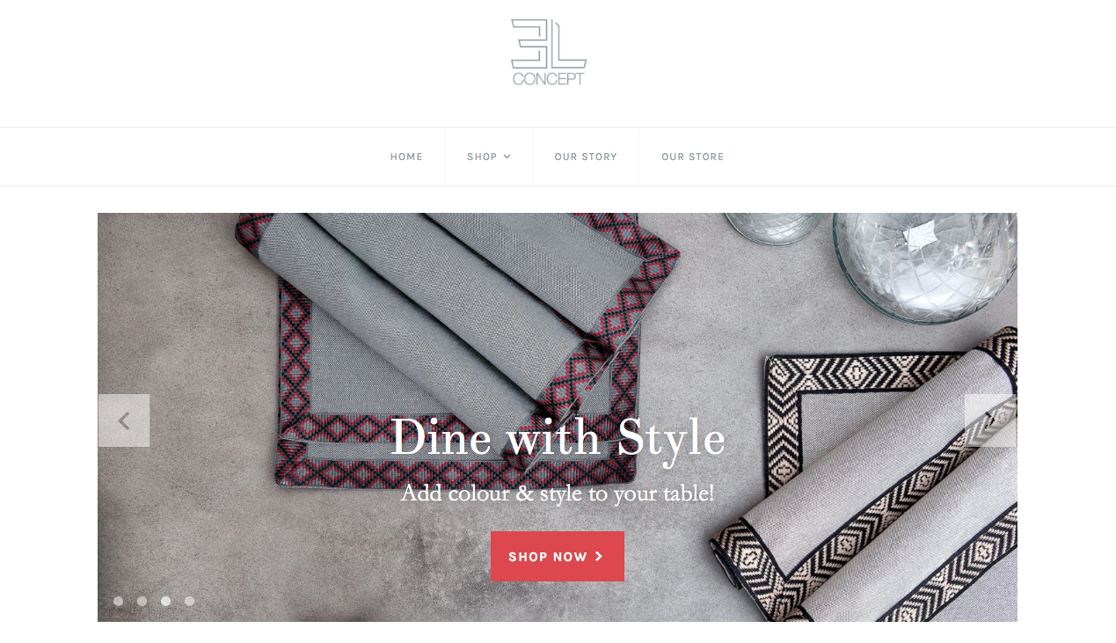Click the CONCEPT text under the logo

549,79
